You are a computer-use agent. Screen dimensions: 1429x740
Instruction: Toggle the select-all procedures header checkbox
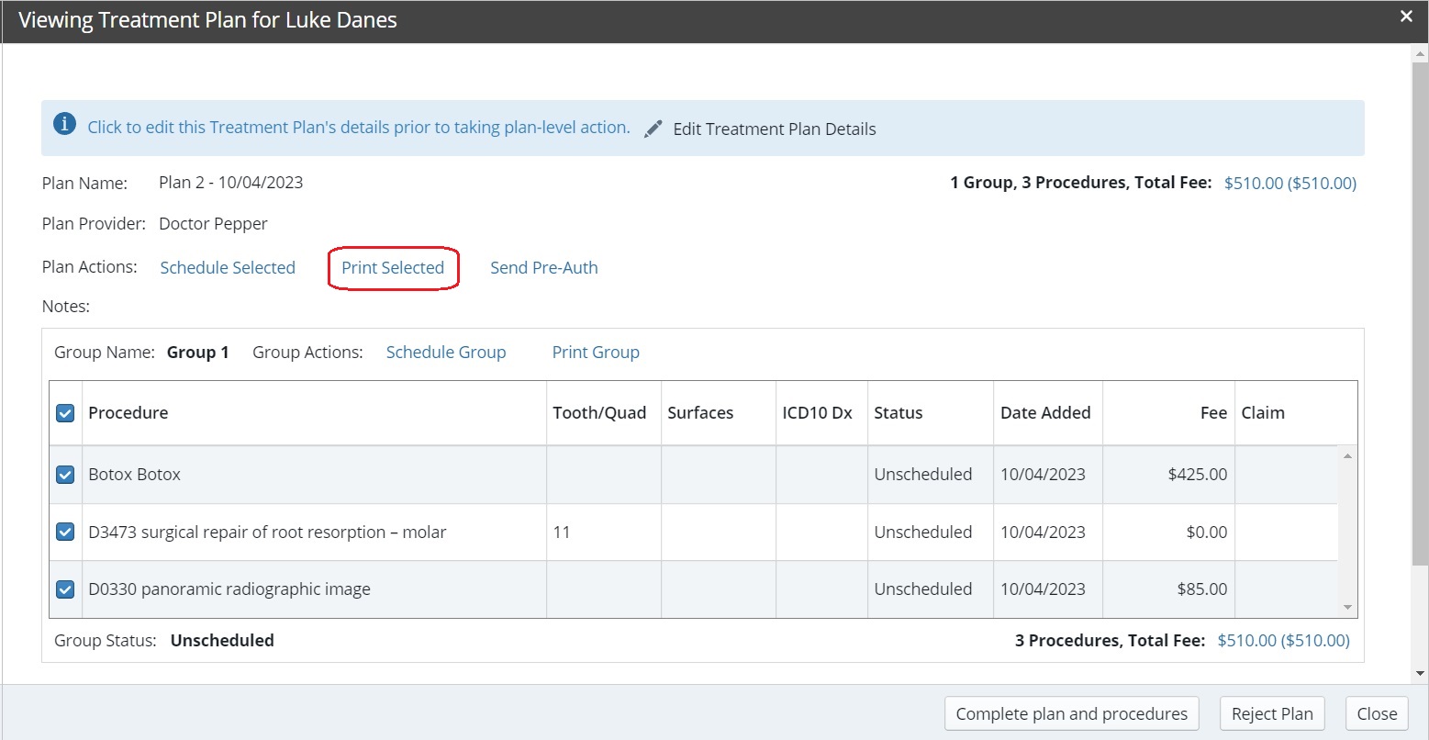coord(65,413)
